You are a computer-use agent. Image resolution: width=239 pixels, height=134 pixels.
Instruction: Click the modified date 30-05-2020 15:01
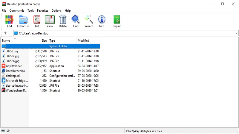pos(88,91)
